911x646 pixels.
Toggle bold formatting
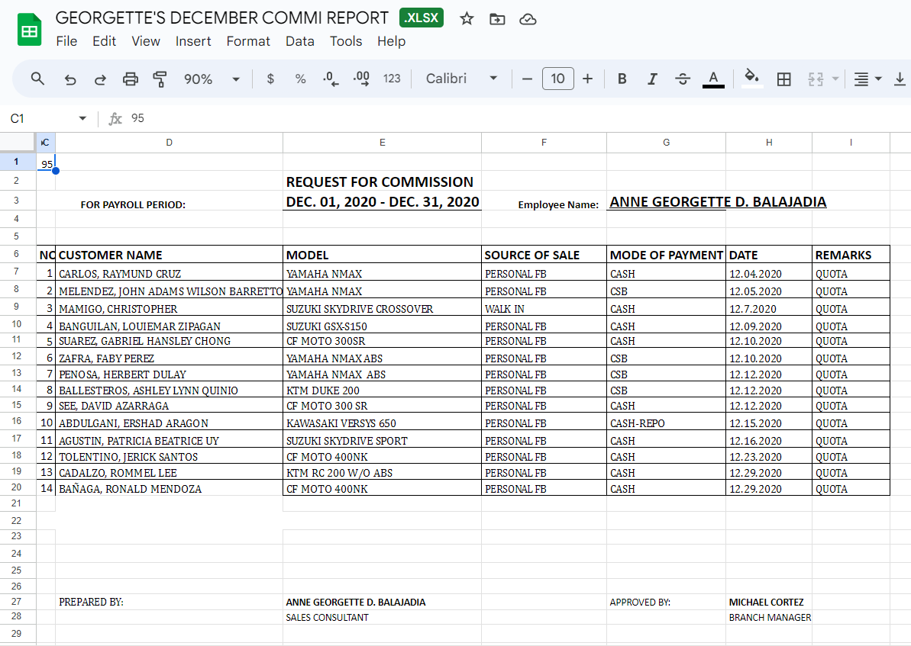point(622,79)
